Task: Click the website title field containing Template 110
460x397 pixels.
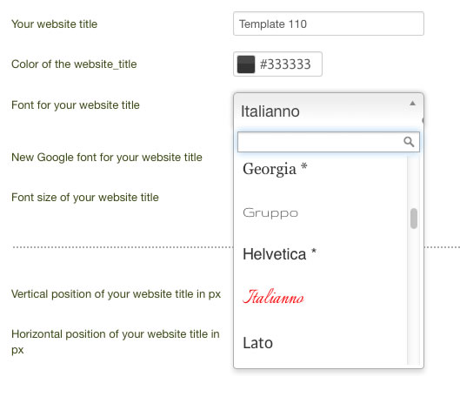Action: coord(329,24)
